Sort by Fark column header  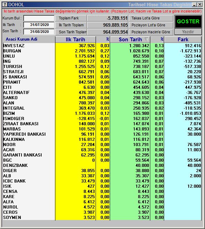click(x=183, y=40)
